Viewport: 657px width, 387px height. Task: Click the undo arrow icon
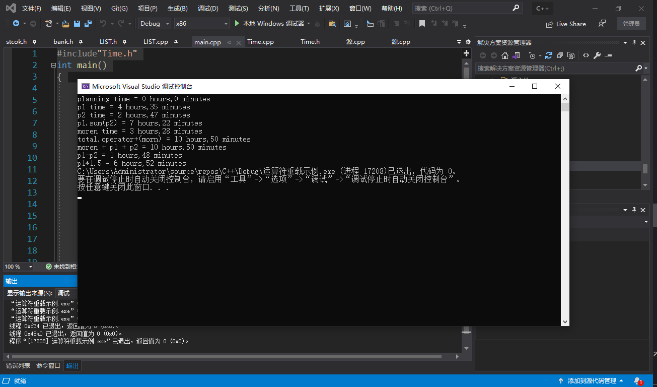pyautogui.click(x=103, y=24)
